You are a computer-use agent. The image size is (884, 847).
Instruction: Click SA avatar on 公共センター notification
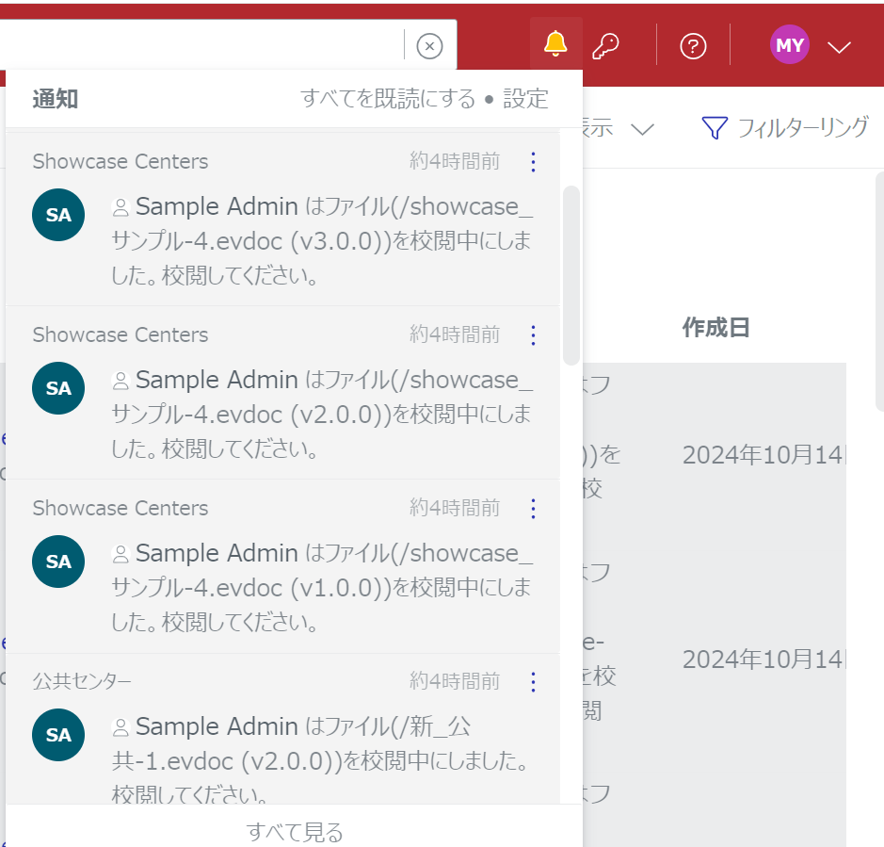point(58,735)
